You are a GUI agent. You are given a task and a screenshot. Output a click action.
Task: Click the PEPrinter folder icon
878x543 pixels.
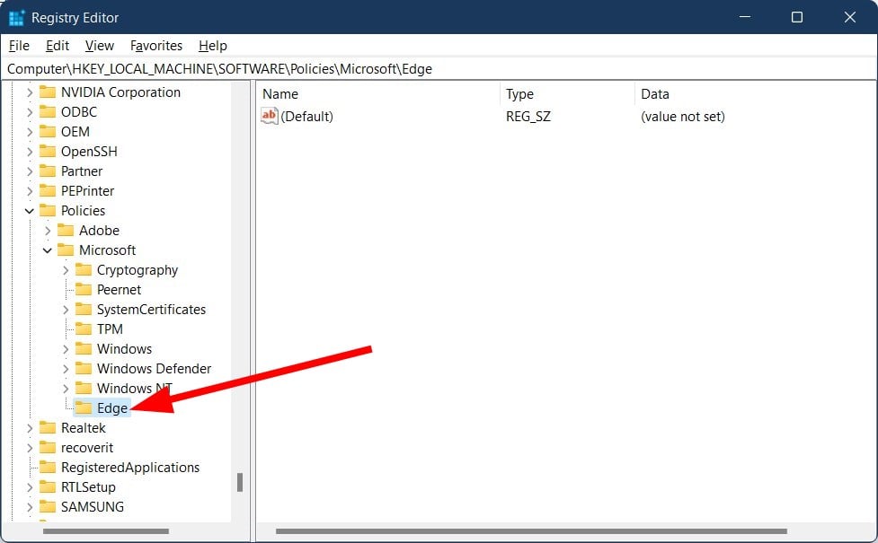click(48, 190)
